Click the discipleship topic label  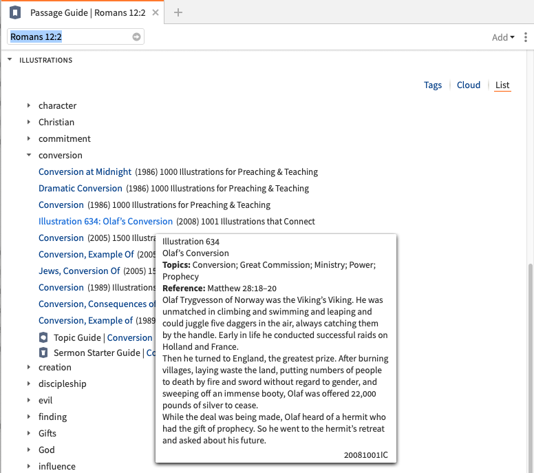tap(63, 383)
